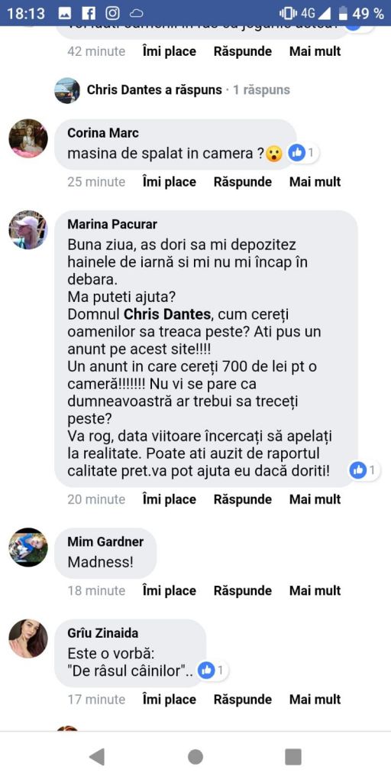Like Mim Gardner's comment with Îmi place
Image resolution: width=391 pixels, height=783 pixels.
[169, 591]
